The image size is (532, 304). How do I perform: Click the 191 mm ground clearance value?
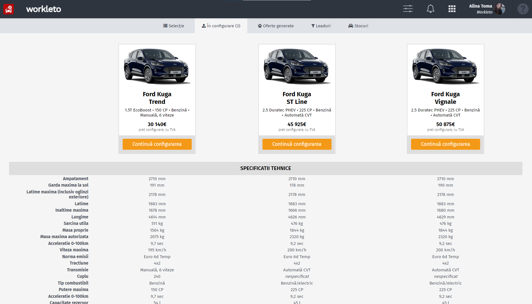157,185
